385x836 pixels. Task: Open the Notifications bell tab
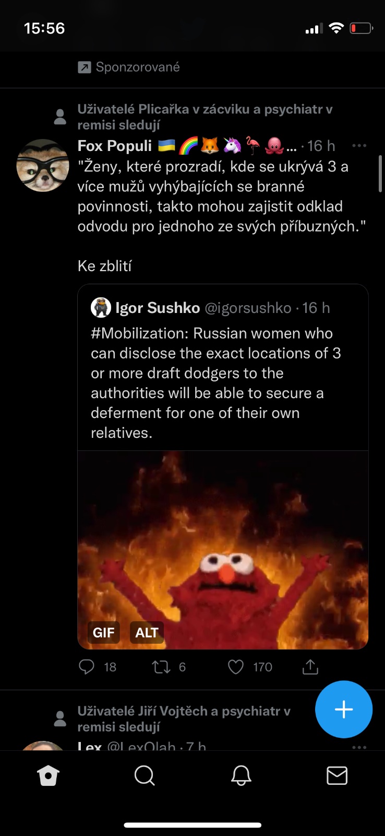(x=241, y=776)
